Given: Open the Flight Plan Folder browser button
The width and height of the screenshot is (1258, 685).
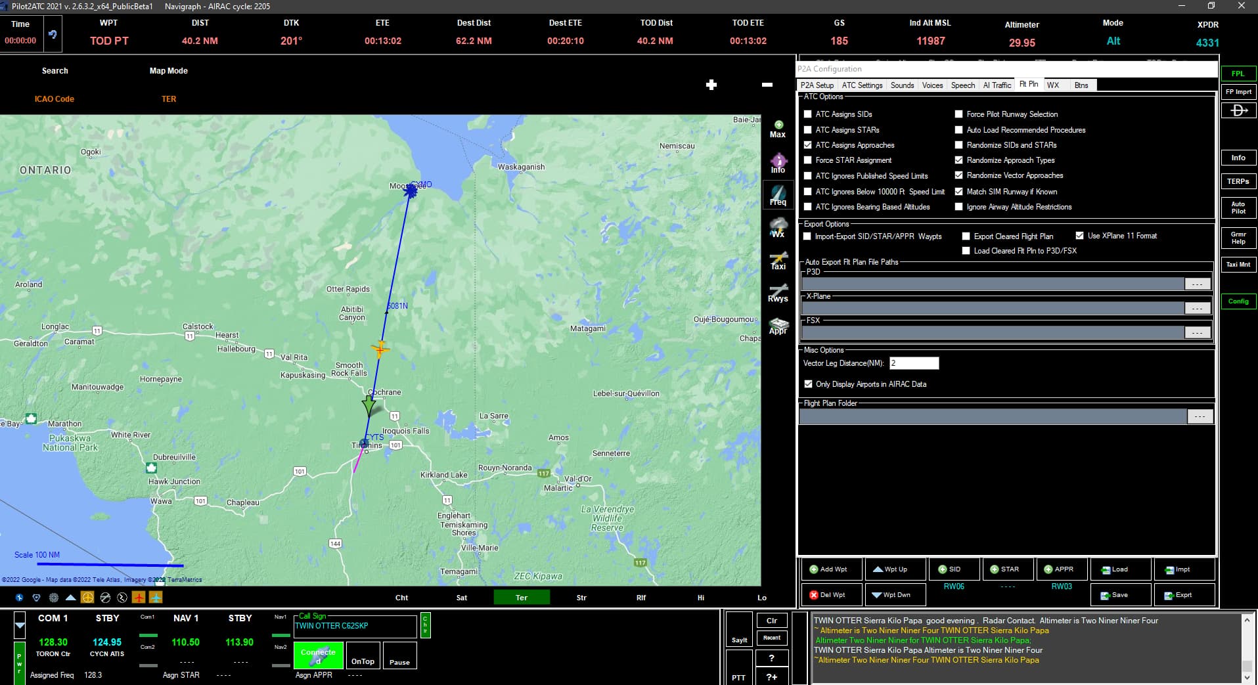Looking at the screenshot, I should pos(1199,416).
